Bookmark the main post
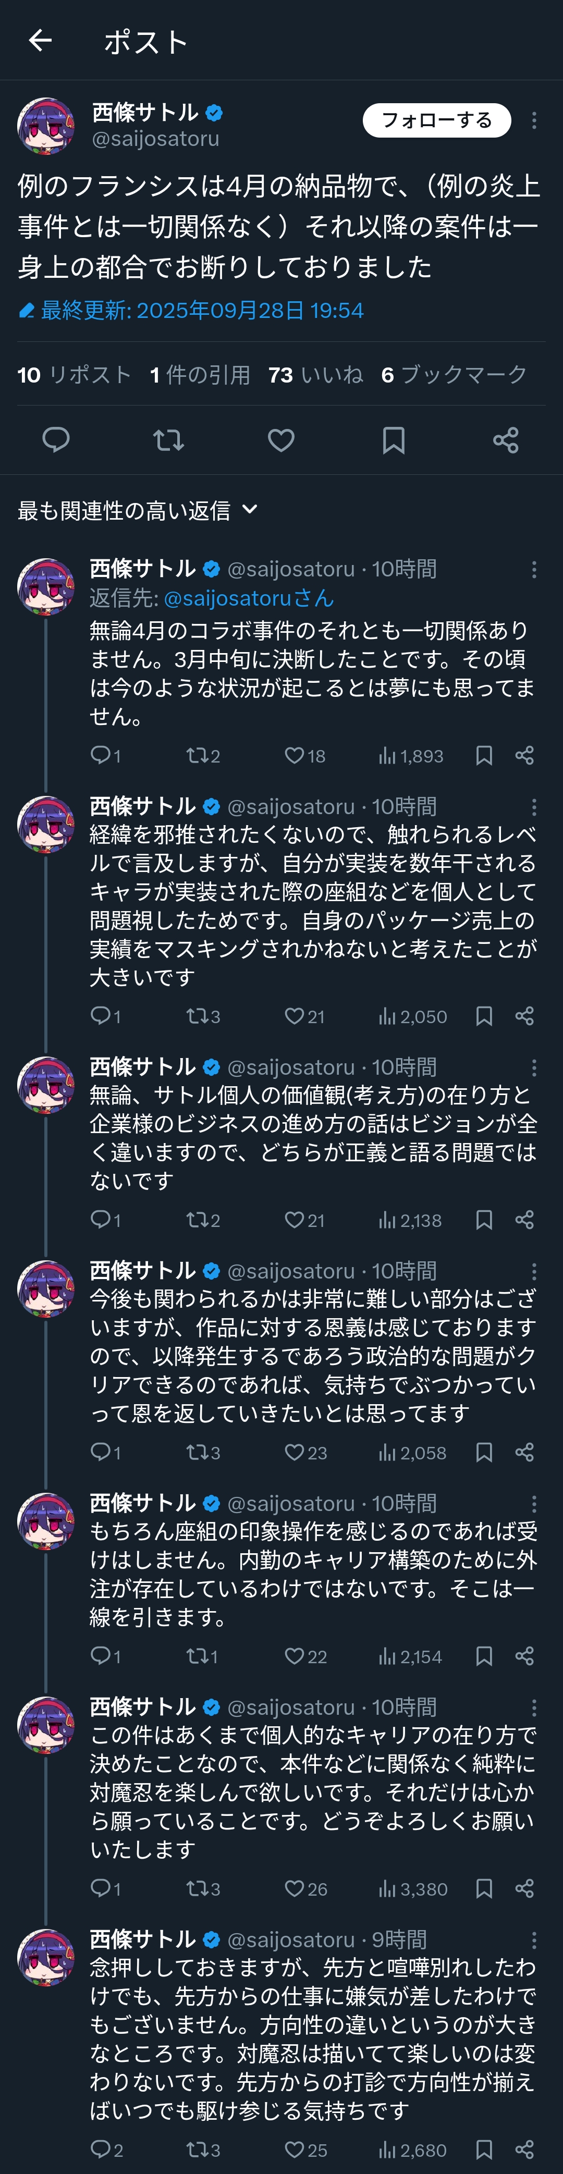This screenshot has height=2174, width=563. (394, 440)
